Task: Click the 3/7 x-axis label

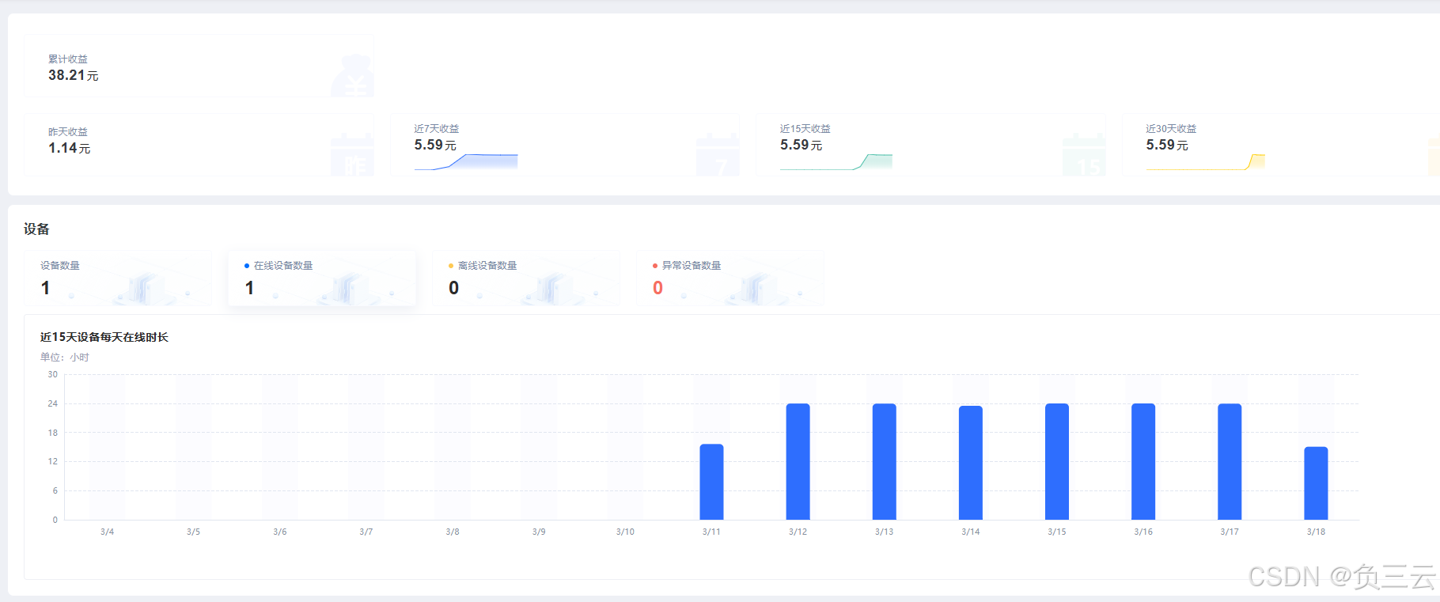Action: (366, 532)
